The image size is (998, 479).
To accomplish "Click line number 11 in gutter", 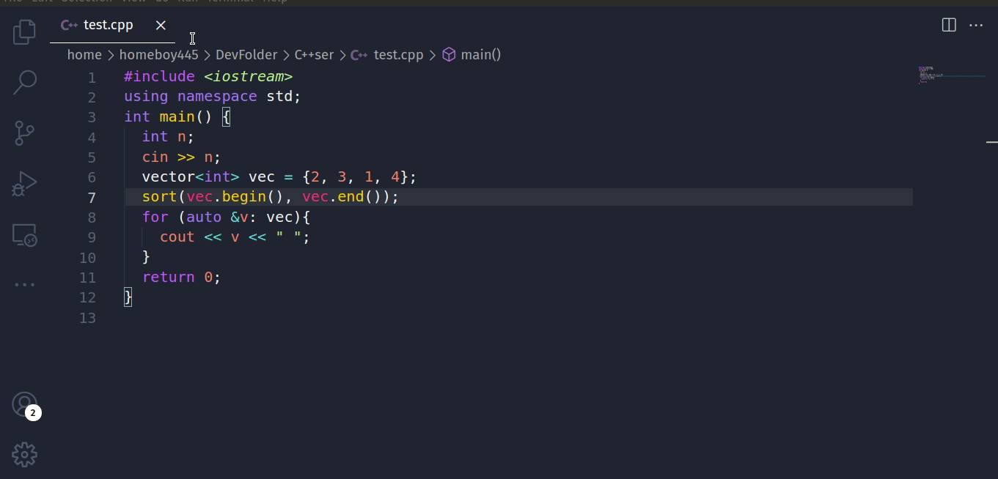I will 87,277.
